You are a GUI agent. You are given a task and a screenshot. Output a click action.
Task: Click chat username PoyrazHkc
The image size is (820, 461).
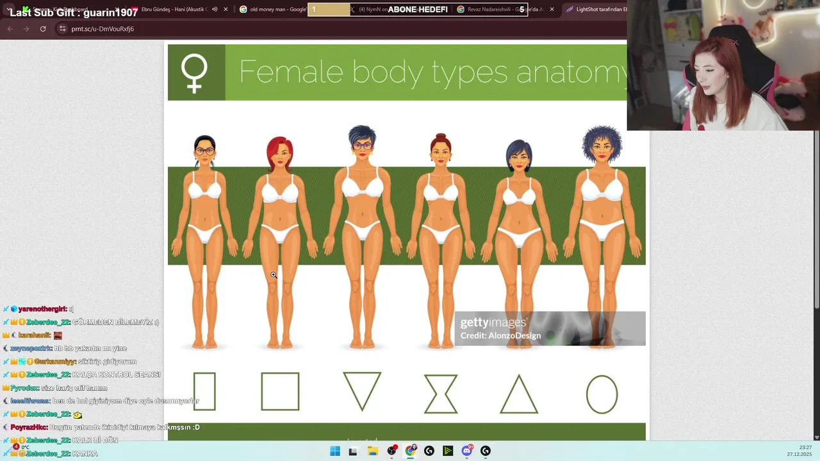click(29, 427)
